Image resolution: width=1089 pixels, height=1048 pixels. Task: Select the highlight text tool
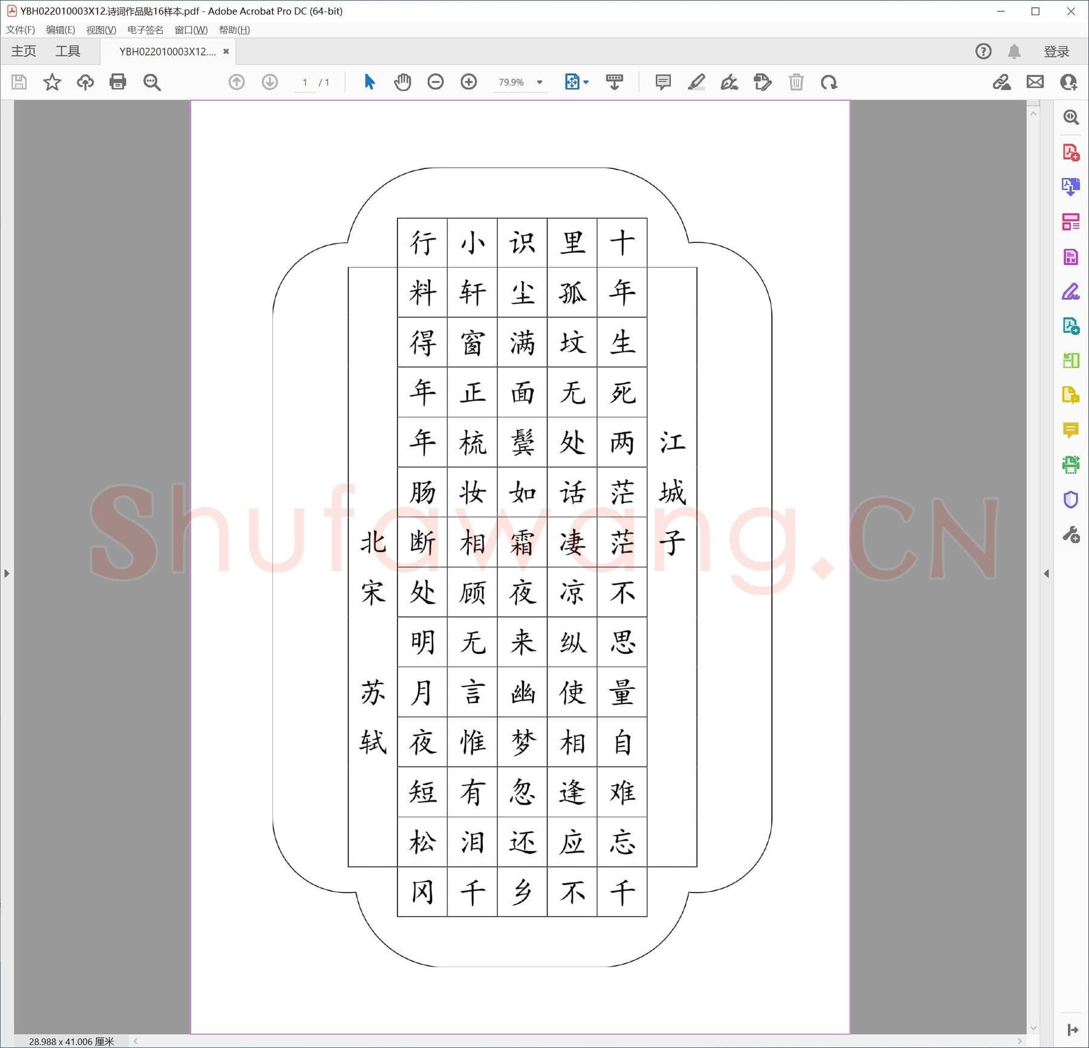point(696,82)
